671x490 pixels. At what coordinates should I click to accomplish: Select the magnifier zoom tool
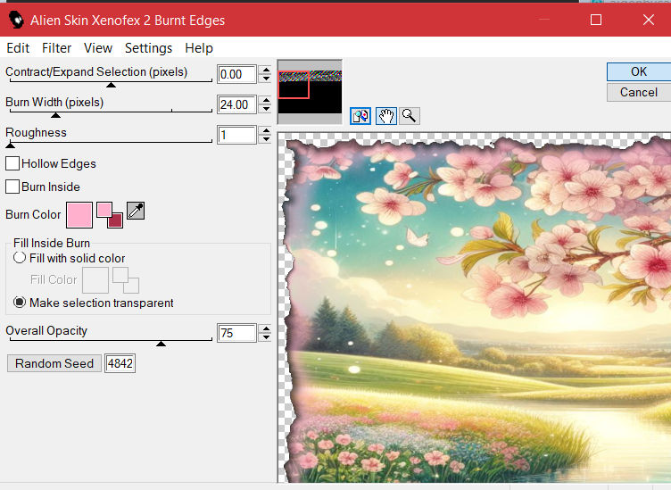(x=409, y=116)
